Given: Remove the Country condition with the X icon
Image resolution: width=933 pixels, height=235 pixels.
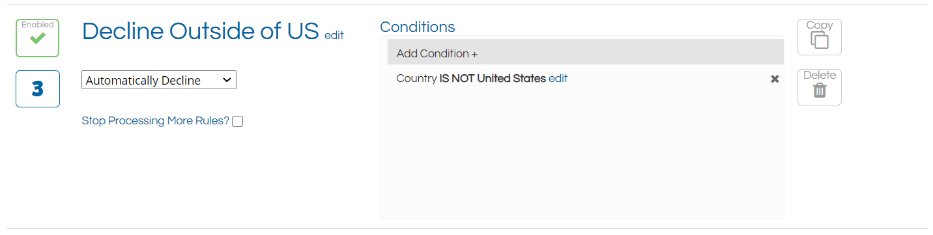Looking at the screenshot, I should (x=775, y=79).
